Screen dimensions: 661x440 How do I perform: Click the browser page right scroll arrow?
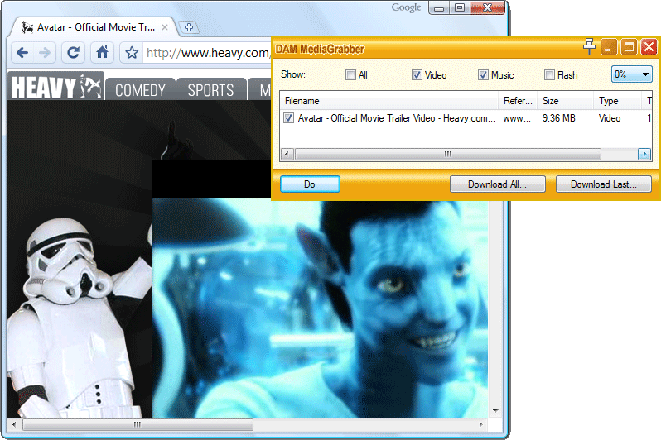(481, 424)
